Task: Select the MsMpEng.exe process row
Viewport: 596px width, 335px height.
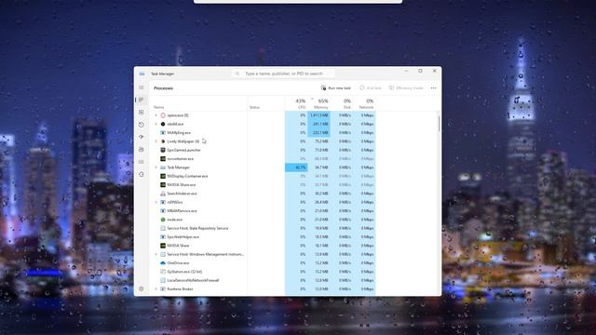Action: [x=264, y=132]
